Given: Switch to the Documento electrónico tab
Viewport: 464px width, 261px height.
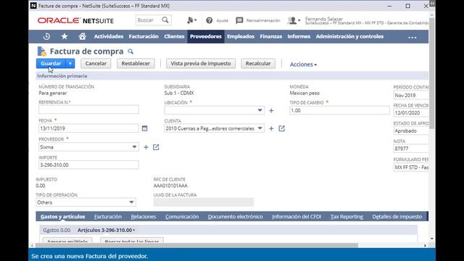Looking at the screenshot, I should (x=235, y=217).
